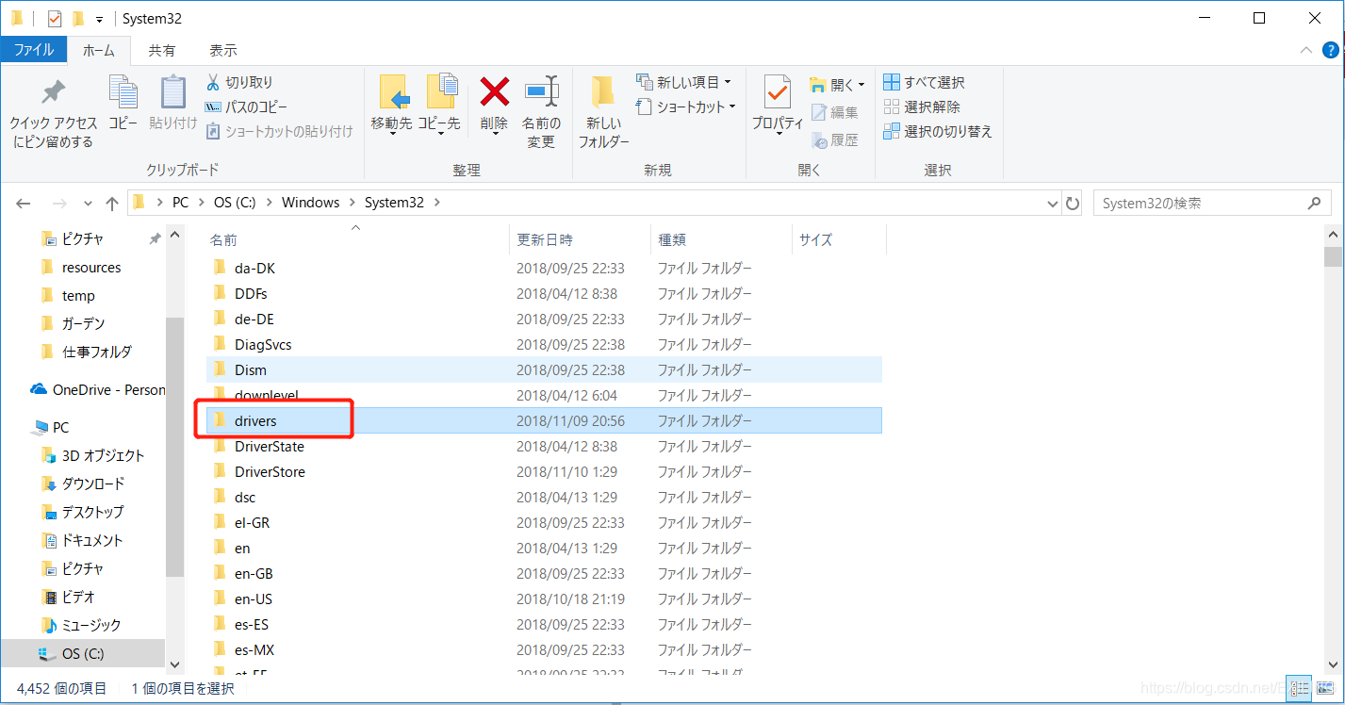Click 履歴 (History) in the ribbon
The width and height of the screenshot is (1345, 705).
tap(835, 139)
